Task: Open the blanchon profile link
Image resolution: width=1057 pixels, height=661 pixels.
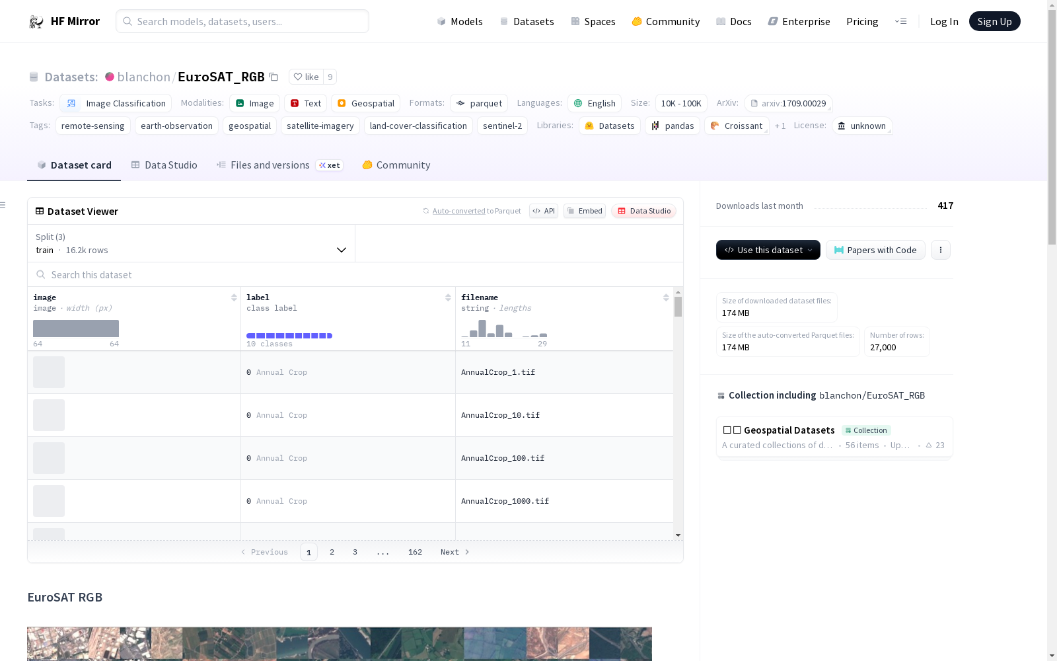Action: pos(144,77)
